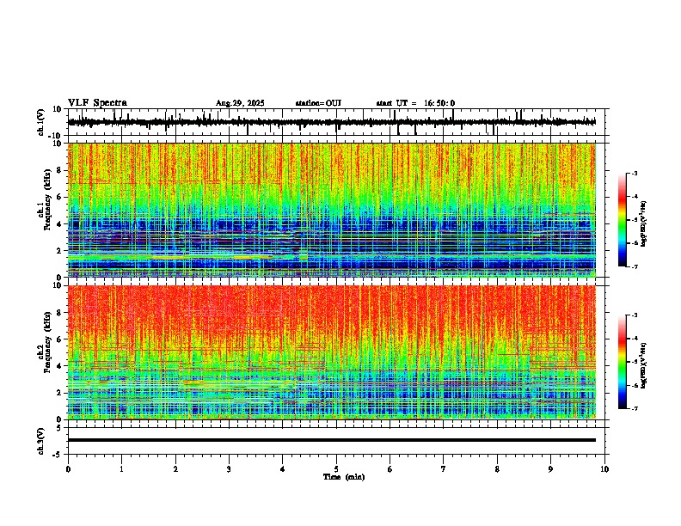Select the "start UT = 16:50:0" text
The image size is (681, 526).
pos(415,103)
